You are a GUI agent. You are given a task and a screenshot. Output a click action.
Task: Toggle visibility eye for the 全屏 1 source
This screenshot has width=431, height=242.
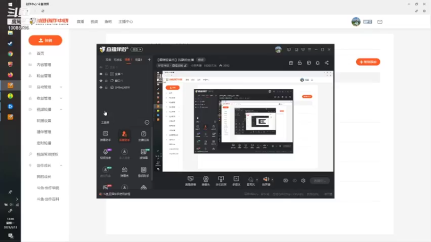101,74
